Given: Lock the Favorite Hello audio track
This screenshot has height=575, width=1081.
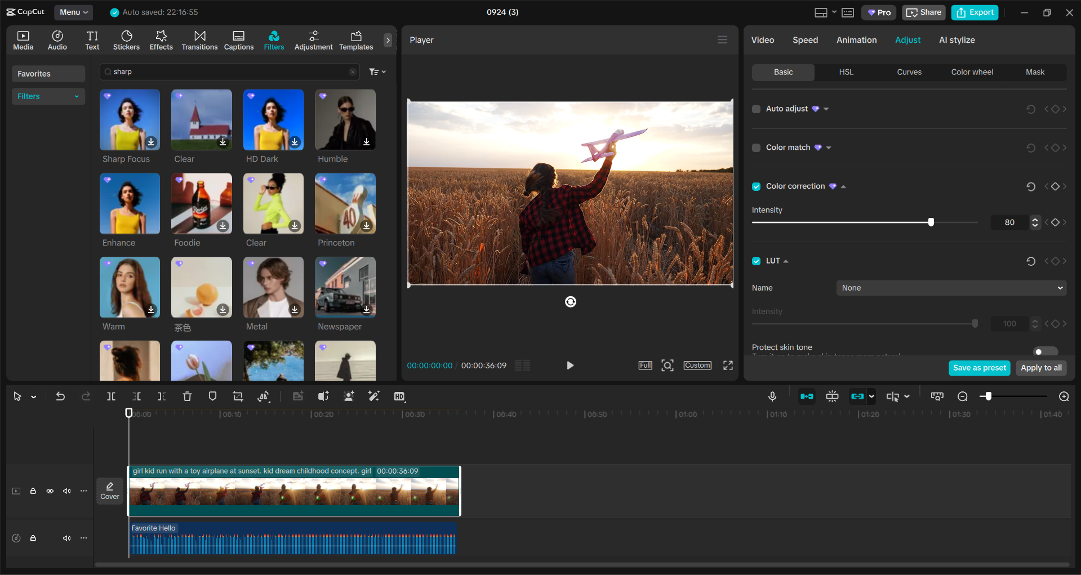Looking at the screenshot, I should click(33, 538).
